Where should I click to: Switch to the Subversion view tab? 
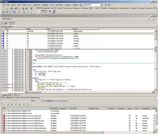[57, 100]
